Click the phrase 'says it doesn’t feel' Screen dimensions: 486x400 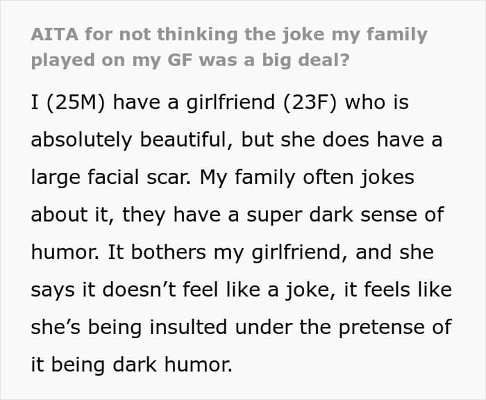pyautogui.click(x=124, y=290)
